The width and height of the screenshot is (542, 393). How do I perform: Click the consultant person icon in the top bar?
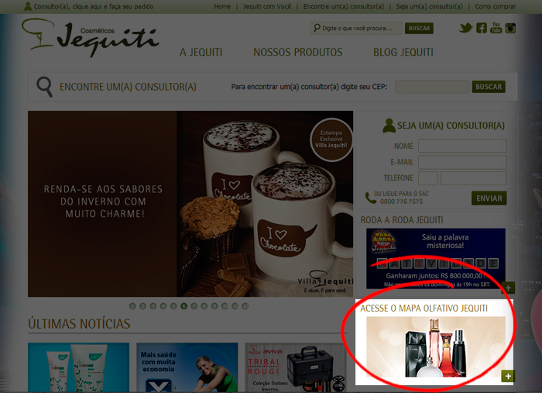click(x=28, y=6)
